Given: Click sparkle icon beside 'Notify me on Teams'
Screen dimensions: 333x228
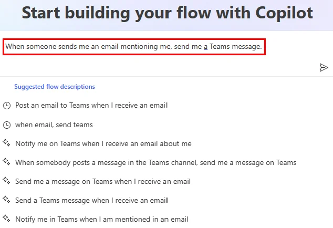Looking at the screenshot, I should [x=6, y=143].
